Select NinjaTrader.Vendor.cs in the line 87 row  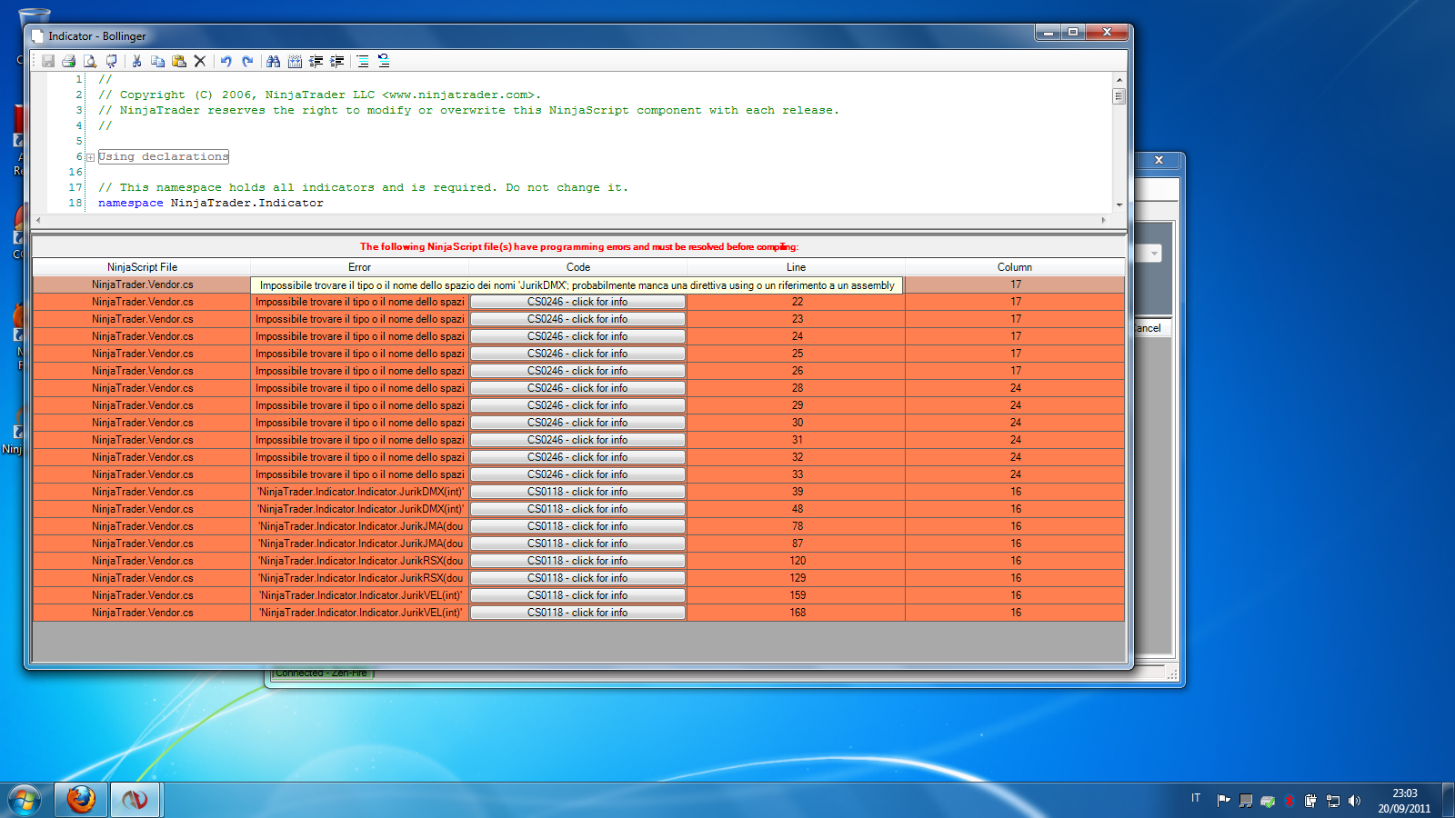point(142,544)
